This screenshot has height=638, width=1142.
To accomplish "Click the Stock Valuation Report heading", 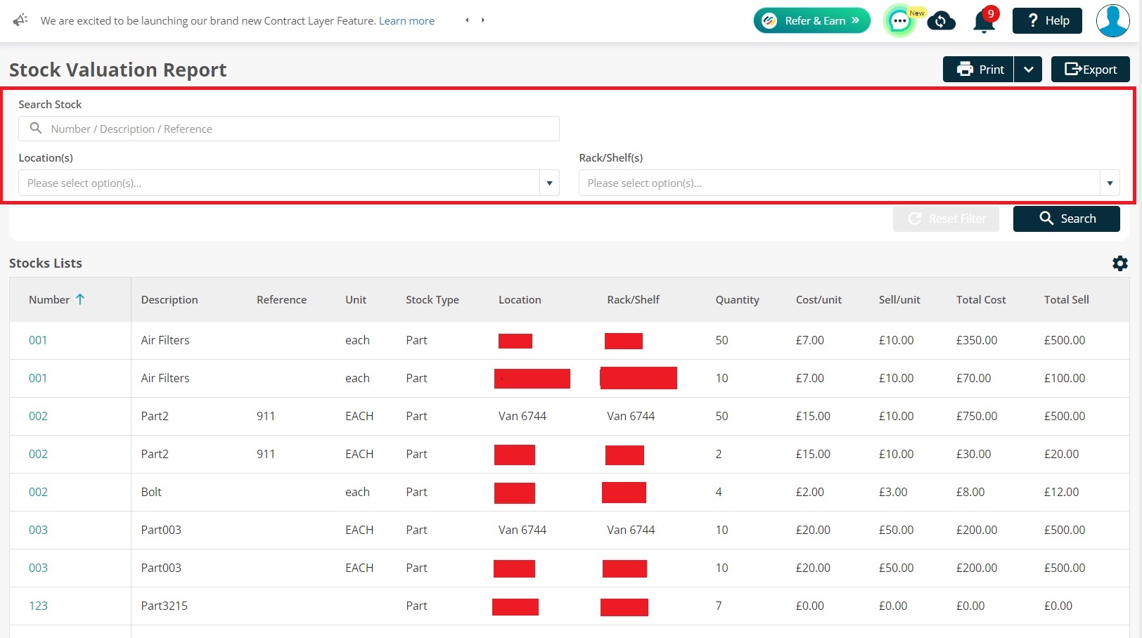I will [x=117, y=70].
